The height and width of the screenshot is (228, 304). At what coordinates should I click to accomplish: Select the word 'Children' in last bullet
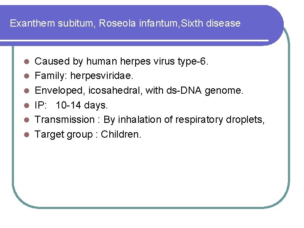(x=121, y=134)
